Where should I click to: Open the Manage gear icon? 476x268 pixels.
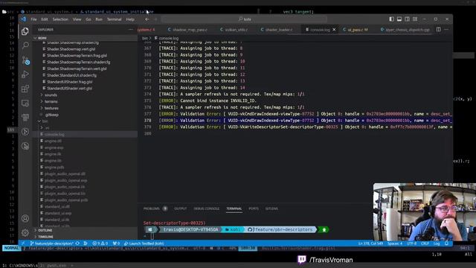25,232
